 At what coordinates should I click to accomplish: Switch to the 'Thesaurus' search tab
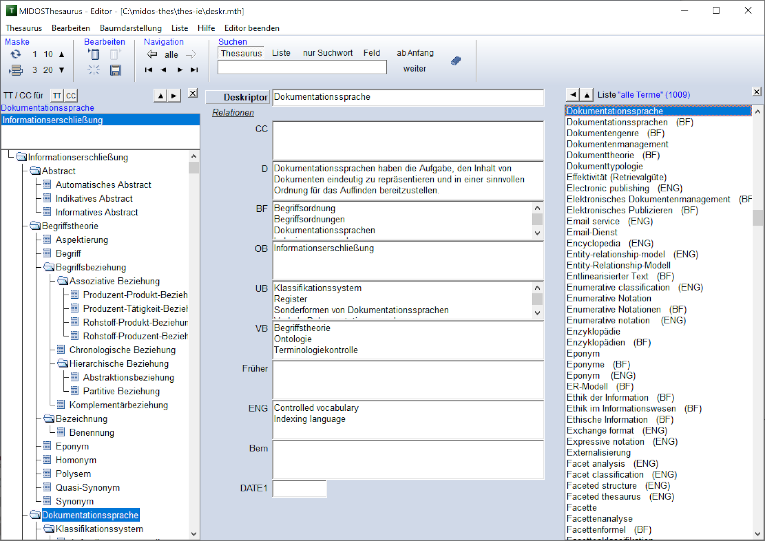pos(241,53)
